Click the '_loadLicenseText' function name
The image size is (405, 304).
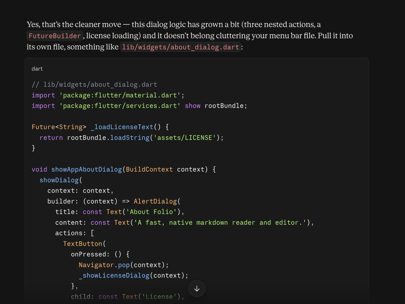click(122, 127)
